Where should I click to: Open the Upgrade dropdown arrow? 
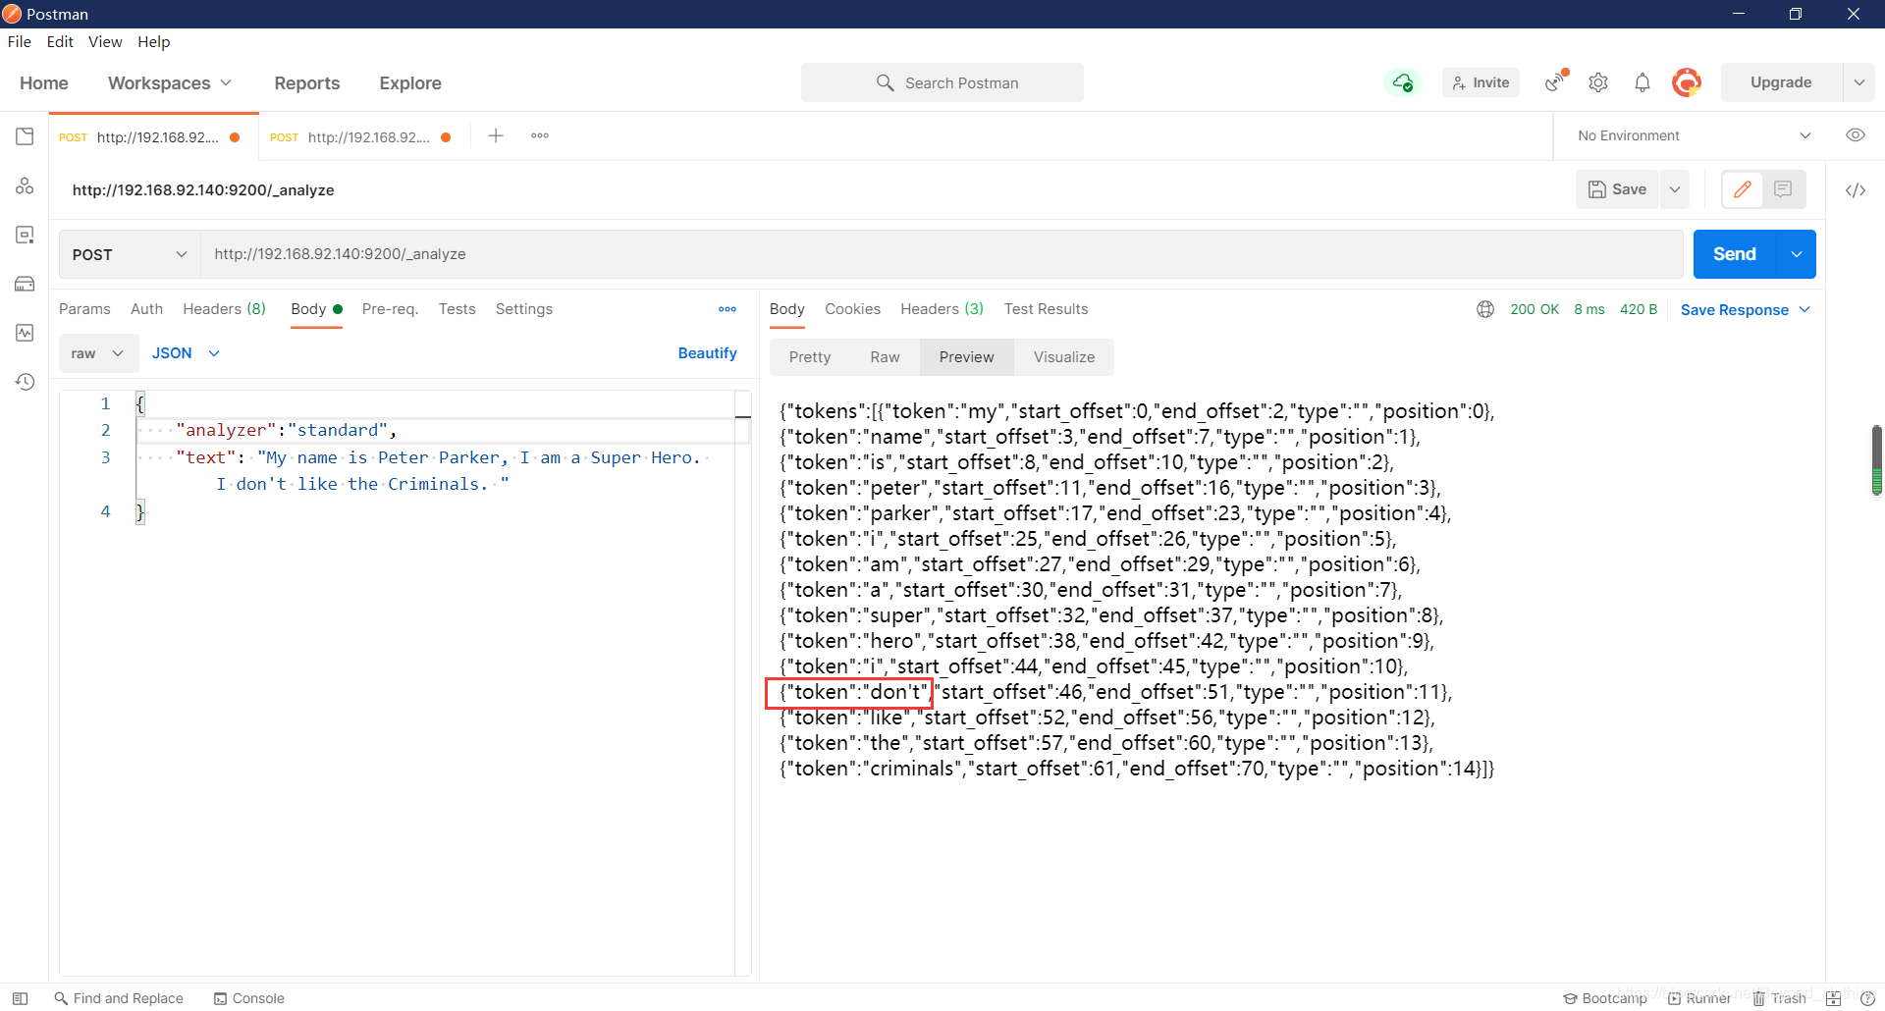pos(1858,82)
